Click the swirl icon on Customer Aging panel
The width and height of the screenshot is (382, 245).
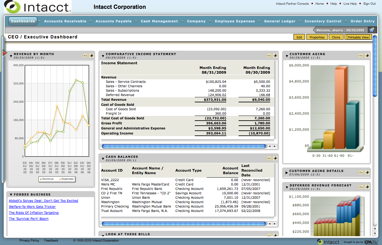tap(367, 56)
